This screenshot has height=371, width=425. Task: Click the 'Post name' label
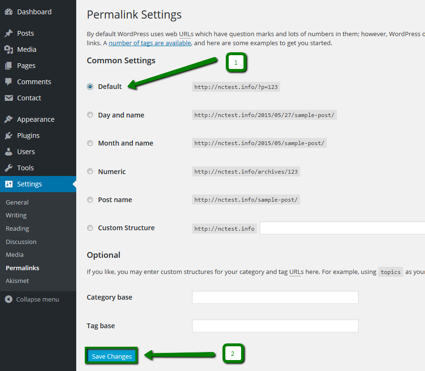coord(115,200)
